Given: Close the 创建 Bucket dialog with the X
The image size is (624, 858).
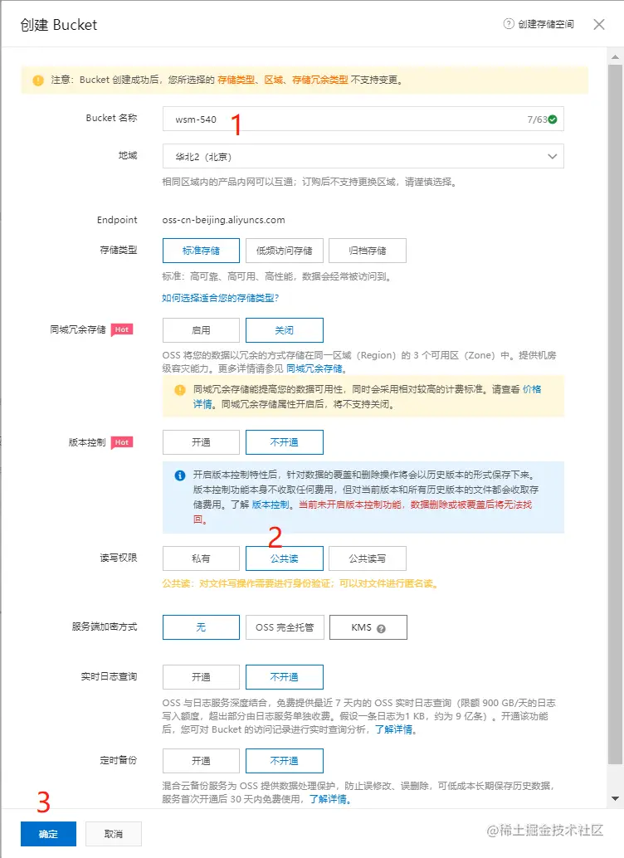Looking at the screenshot, I should (599, 25).
